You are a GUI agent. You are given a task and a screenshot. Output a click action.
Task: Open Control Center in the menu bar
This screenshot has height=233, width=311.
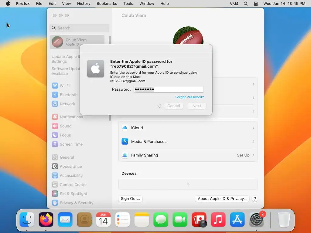point(256,4)
